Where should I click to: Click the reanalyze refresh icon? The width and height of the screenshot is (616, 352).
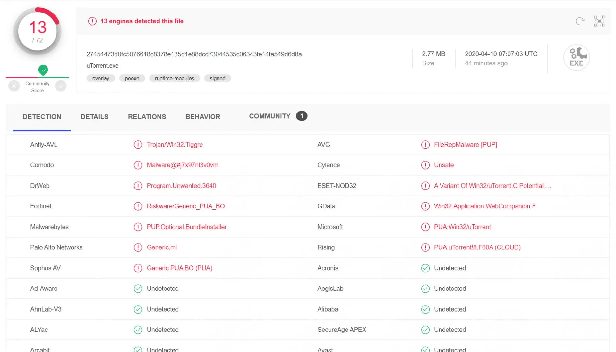tap(580, 21)
